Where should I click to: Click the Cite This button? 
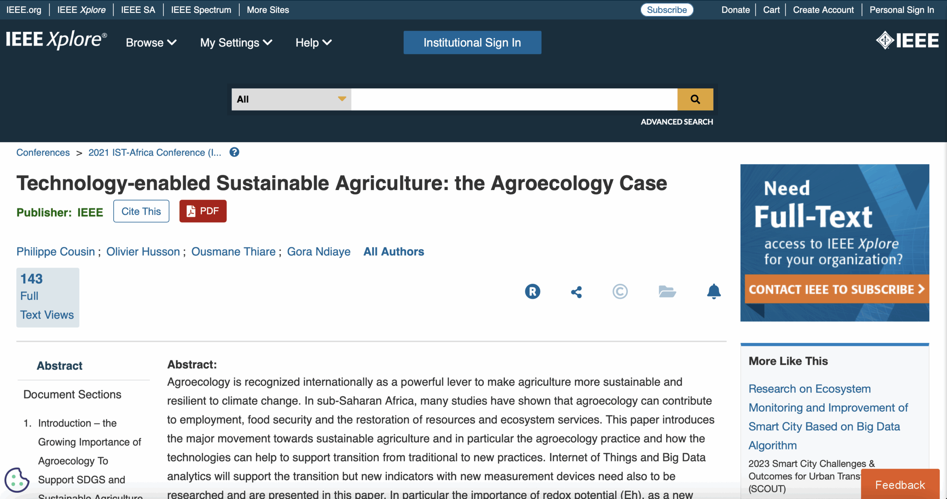tap(141, 211)
